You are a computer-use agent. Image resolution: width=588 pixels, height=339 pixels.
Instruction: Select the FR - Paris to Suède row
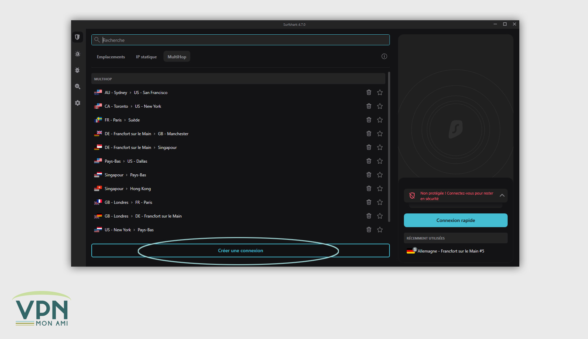point(238,120)
